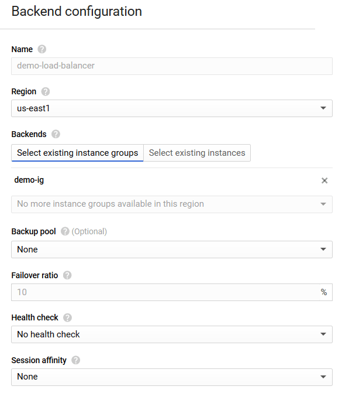This screenshot has width=342, height=393.
Task: Remove the demo-ig instance group
Action: [x=324, y=180]
